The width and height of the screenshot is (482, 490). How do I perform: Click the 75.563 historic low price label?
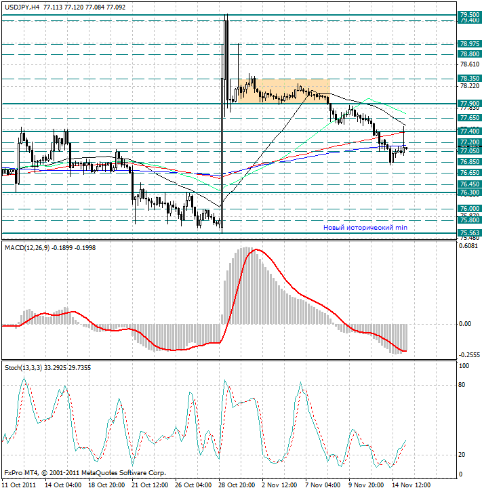(470, 233)
